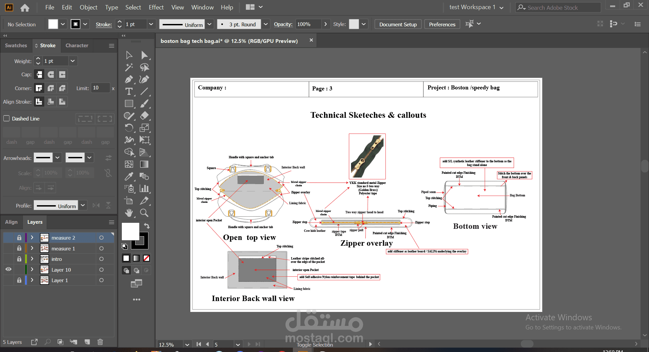This screenshot has height=352, width=649.
Task: Switch to the Character tab
Action: (77, 46)
